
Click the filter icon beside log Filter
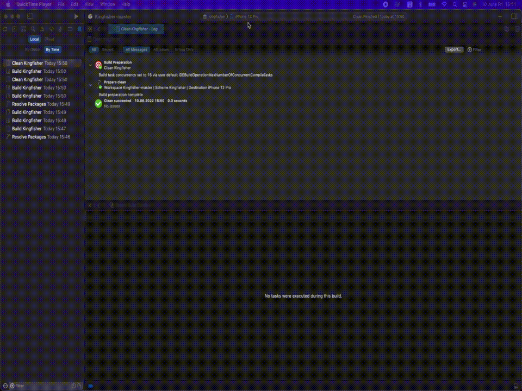[469, 49]
